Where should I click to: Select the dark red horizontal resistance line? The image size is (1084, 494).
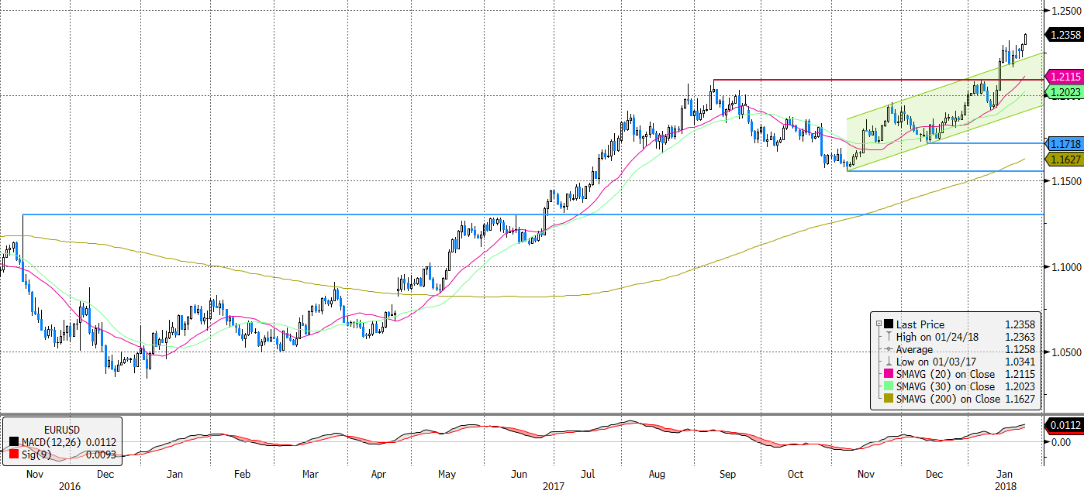pyautogui.click(x=853, y=80)
